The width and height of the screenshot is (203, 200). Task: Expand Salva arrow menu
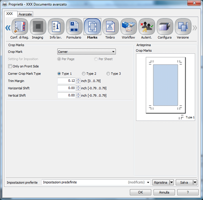pyautogui.click(x=195, y=182)
